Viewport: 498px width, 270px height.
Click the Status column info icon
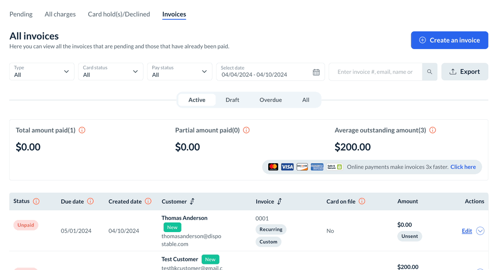point(37,201)
